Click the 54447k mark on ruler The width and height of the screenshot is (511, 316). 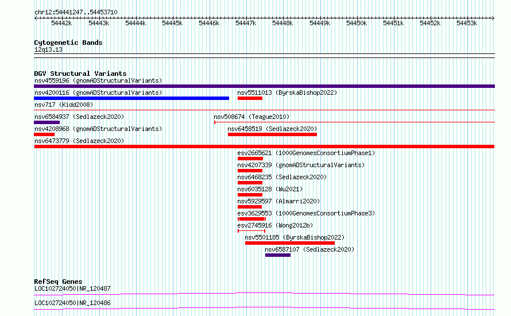(246, 23)
